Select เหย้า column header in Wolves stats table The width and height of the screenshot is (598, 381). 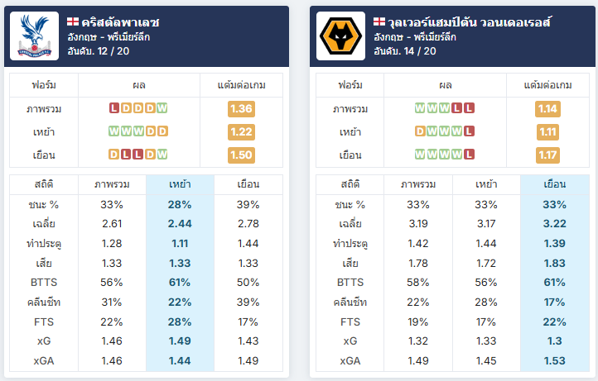point(486,184)
